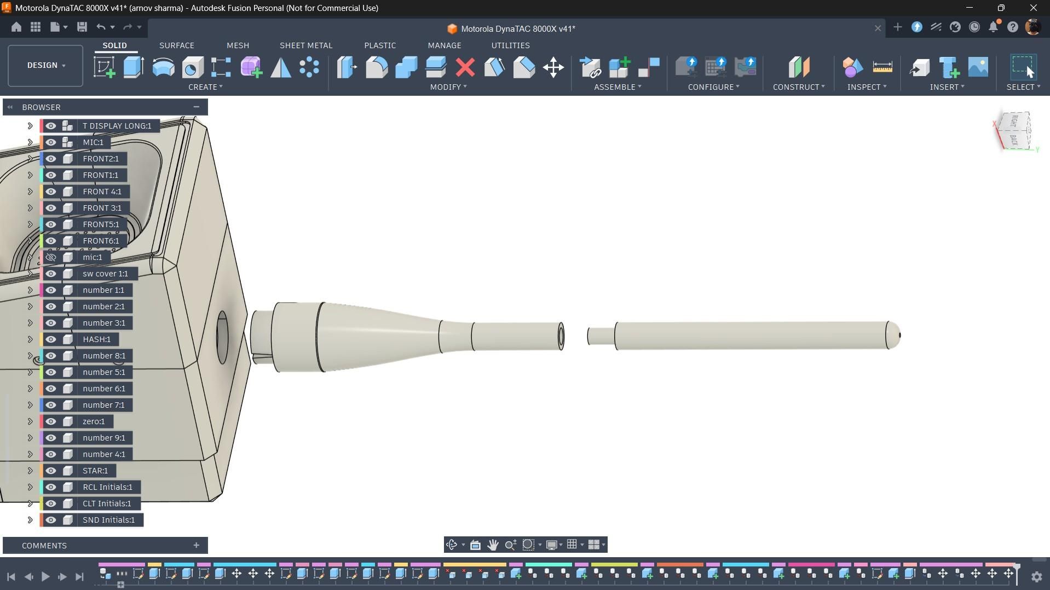This screenshot has height=590, width=1050.
Task: Select the Hole tool
Action: [193, 67]
